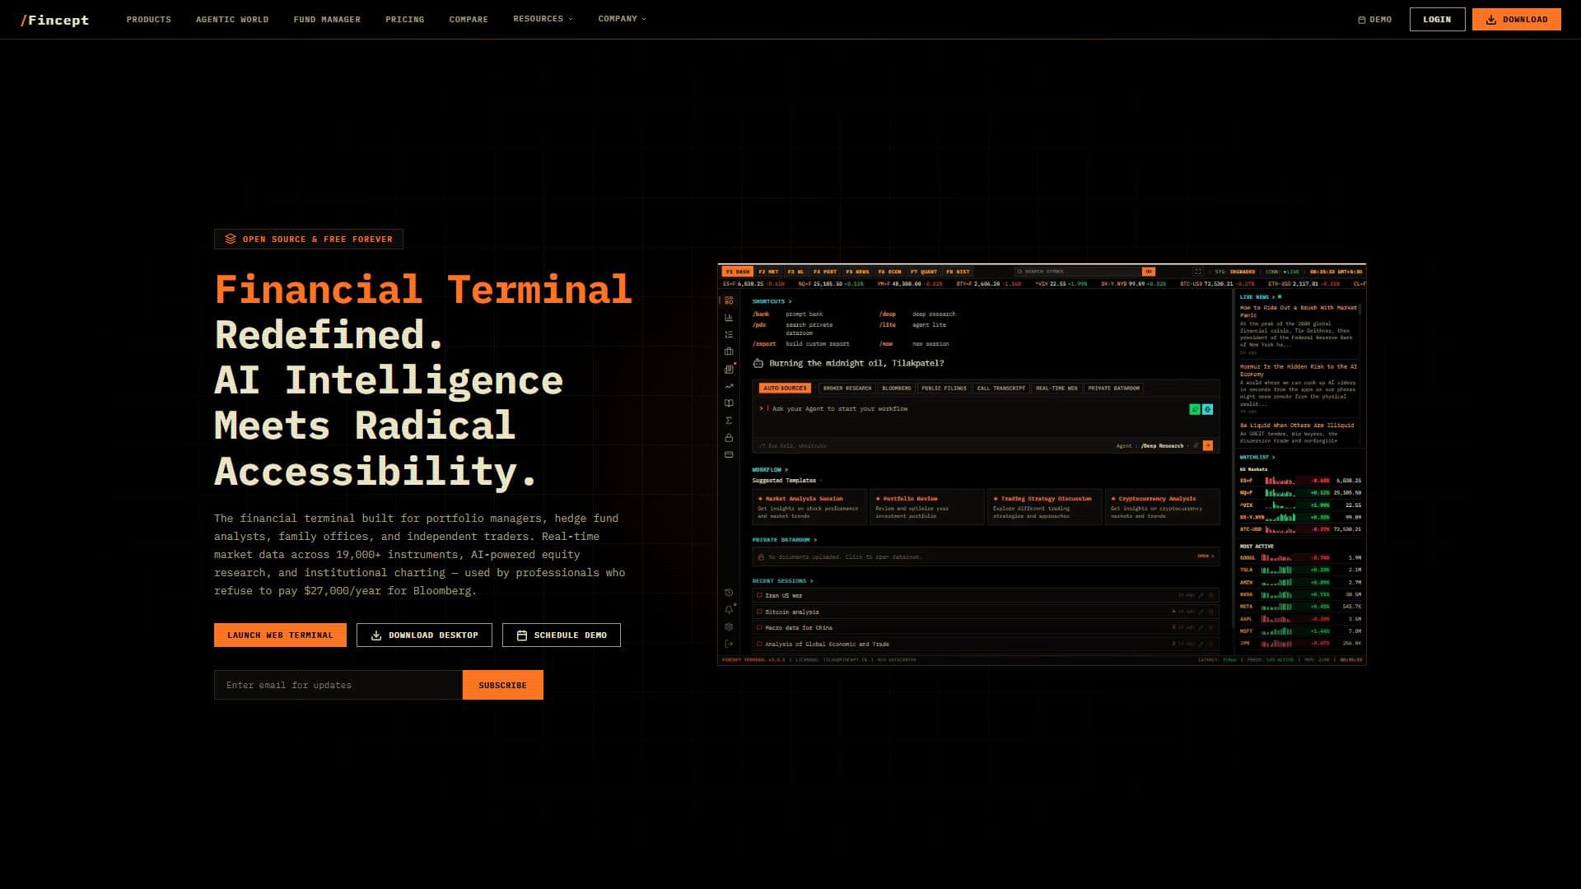Viewport: 1581px width, 889px height.
Task: Toggle the Private Dataroom source chip
Action: pos(1114,388)
